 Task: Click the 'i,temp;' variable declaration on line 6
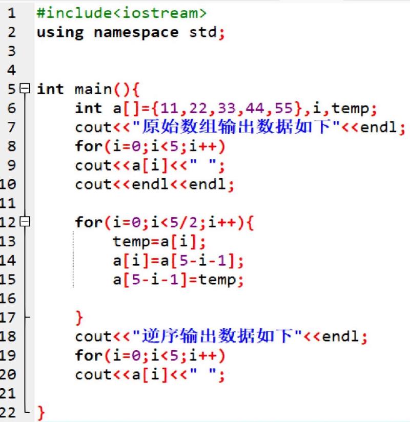point(345,109)
